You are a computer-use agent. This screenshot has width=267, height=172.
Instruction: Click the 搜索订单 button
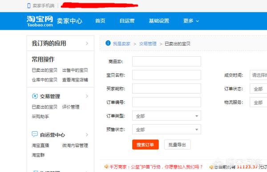point(146,145)
